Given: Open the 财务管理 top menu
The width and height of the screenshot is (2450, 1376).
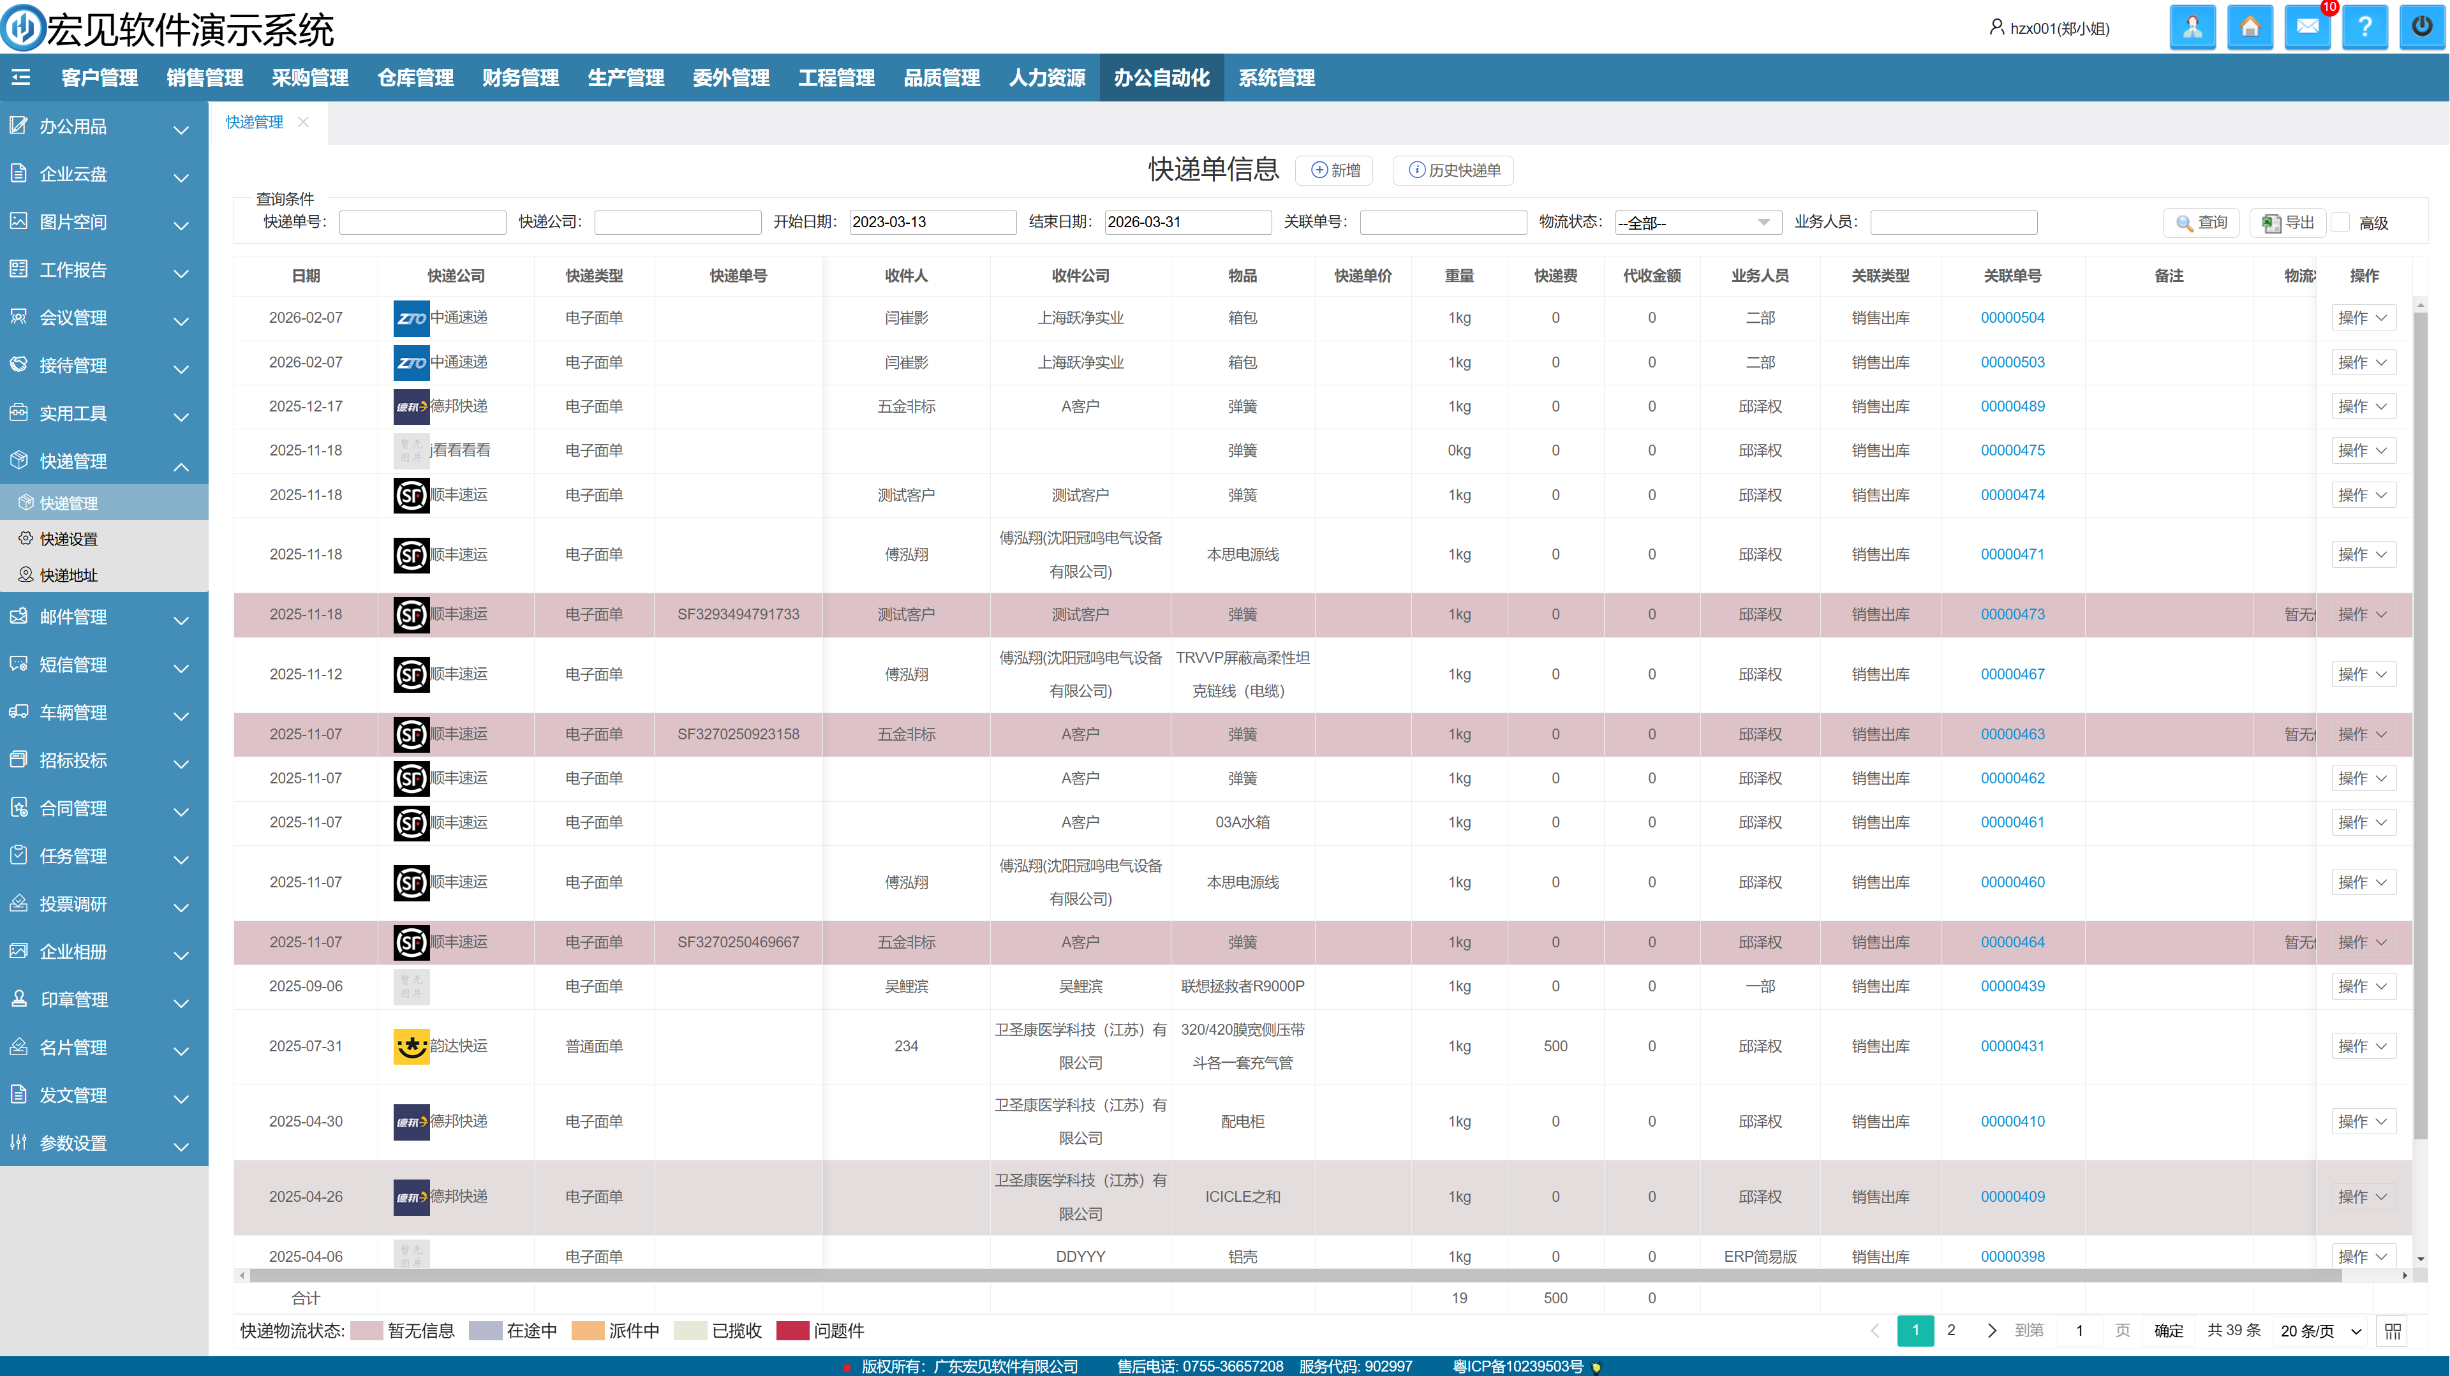Looking at the screenshot, I should click(520, 78).
